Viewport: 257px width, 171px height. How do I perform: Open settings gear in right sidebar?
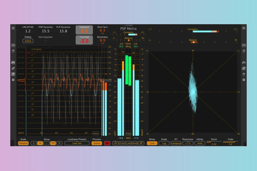pos(244,80)
